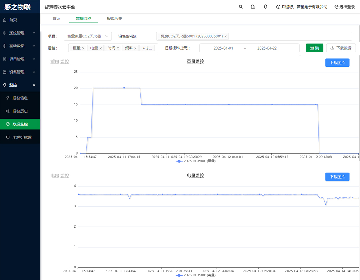Open the 首页 home icon in sidebar
The width and height of the screenshot is (360, 280).
11,19
